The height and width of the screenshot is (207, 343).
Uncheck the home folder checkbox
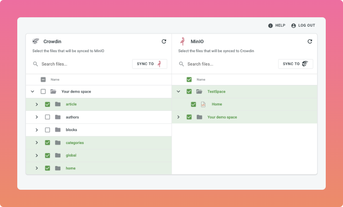tap(47, 168)
